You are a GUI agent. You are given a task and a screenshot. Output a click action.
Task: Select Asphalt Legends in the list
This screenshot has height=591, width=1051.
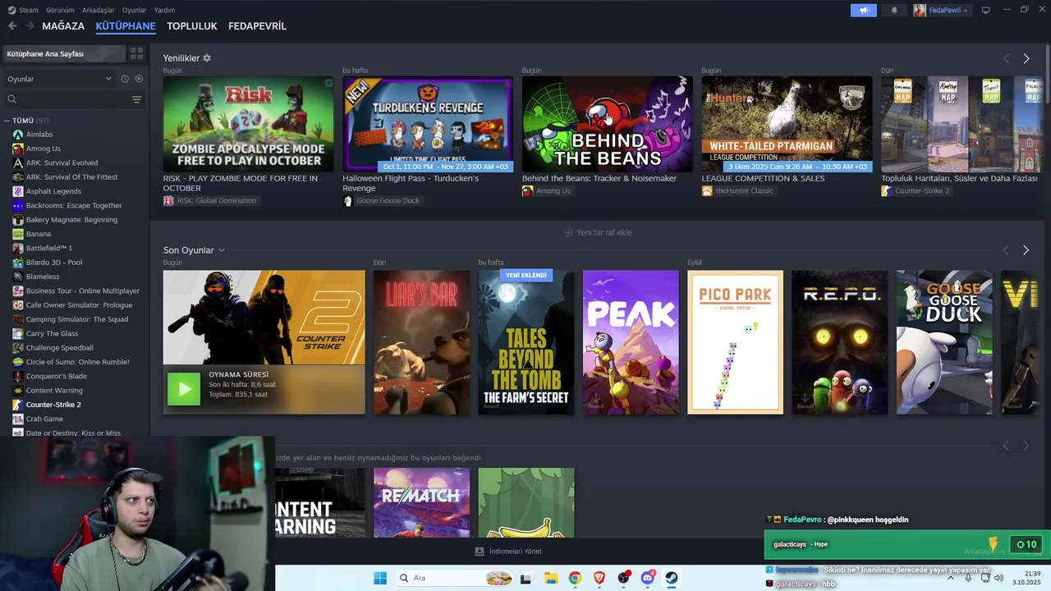[53, 191]
